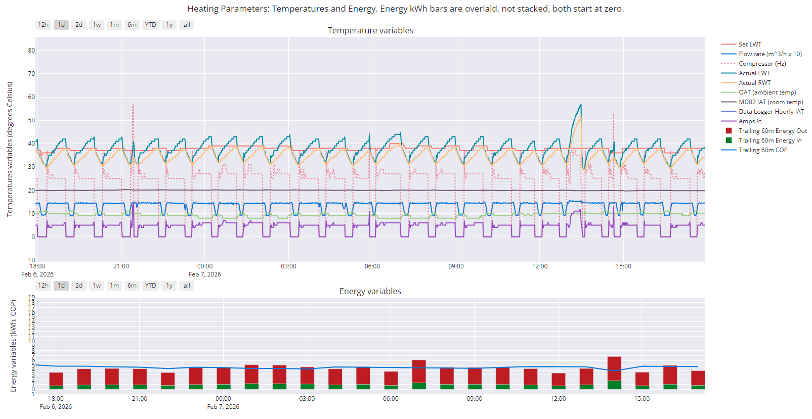This screenshot has height=419, width=812.
Task: Choose 1y range on Energy variables chart
Action: coord(169,286)
